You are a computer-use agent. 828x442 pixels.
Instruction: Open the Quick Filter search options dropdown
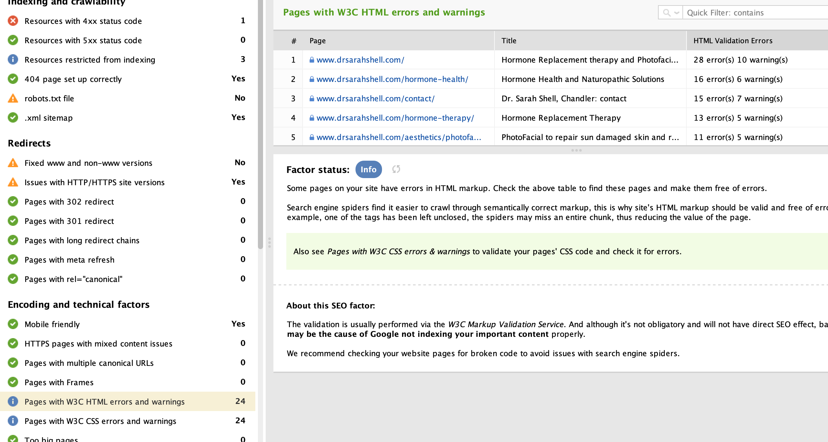pos(671,13)
